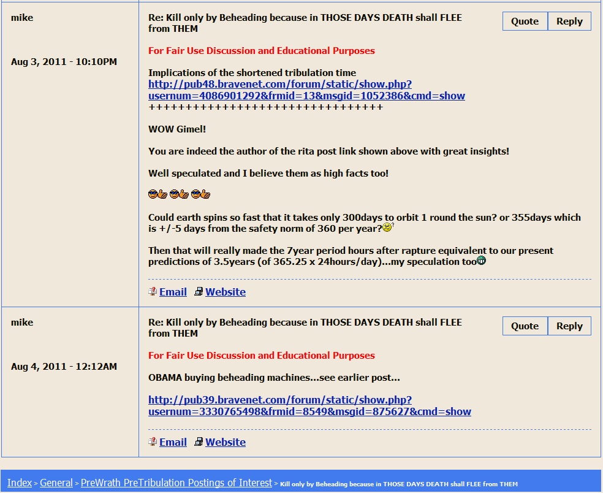Click the 'OBAMA buying beheading machines' line
Screen dimensions: 603x493
(274, 378)
